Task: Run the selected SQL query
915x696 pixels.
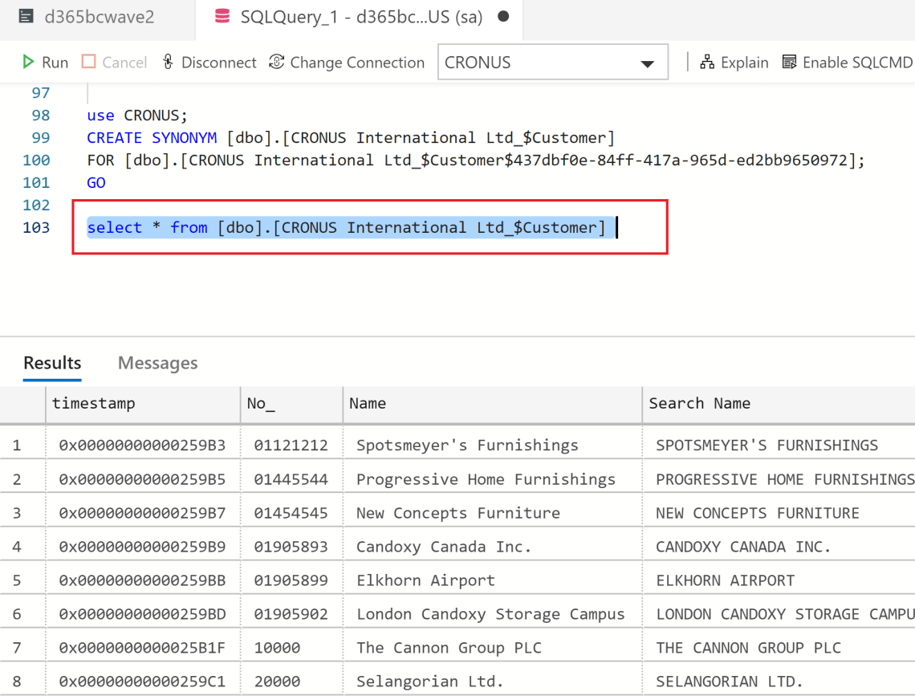Action: pos(44,62)
